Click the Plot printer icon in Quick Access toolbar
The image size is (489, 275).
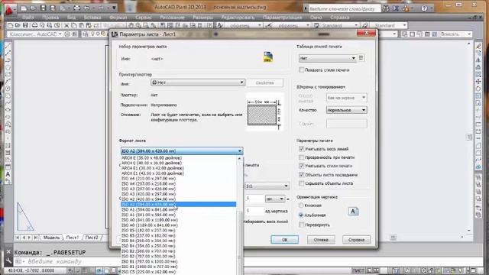(x=76, y=8)
